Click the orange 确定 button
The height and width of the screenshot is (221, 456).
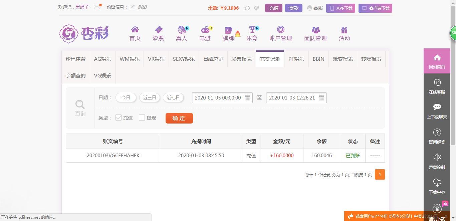tap(179, 118)
